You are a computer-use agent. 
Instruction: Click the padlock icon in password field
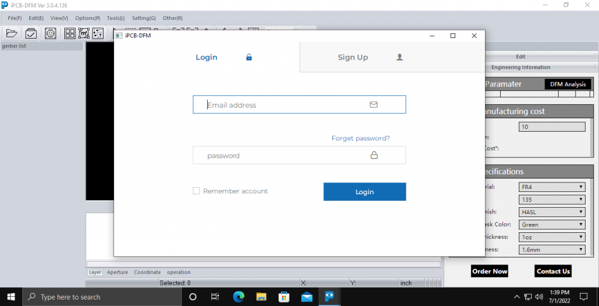click(x=374, y=156)
